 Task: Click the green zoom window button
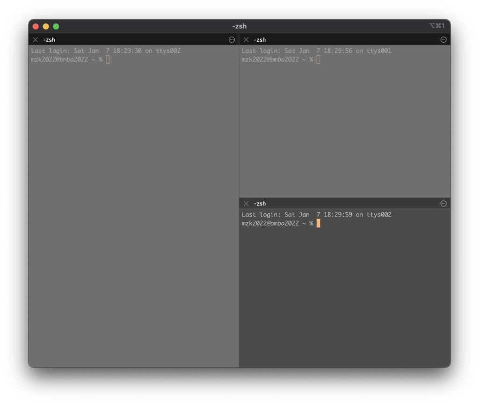pos(56,26)
